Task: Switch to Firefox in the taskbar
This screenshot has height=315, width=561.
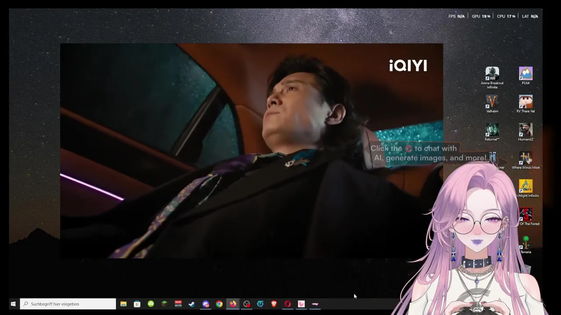Action: point(233,304)
